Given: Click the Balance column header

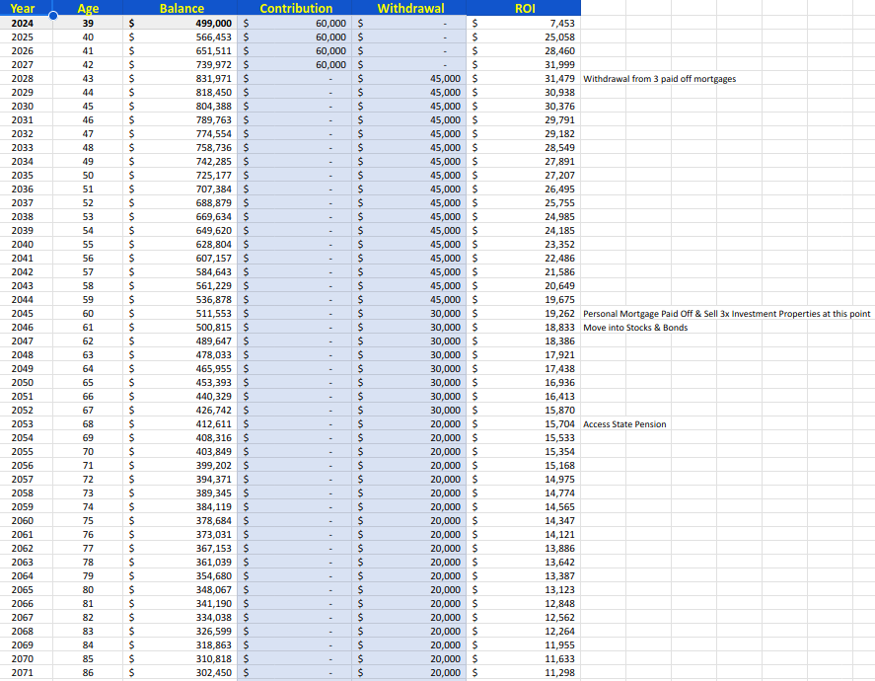Looking at the screenshot, I should click(x=180, y=8).
